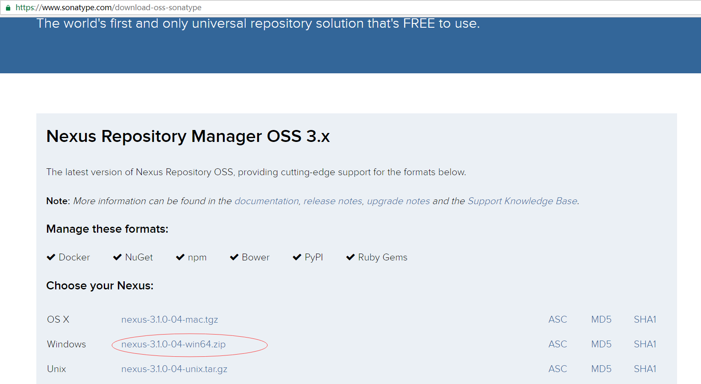Download nexus-3.1.0-04-win64.zip for Windows
This screenshot has height=384, width=701.
coord(173,344)
